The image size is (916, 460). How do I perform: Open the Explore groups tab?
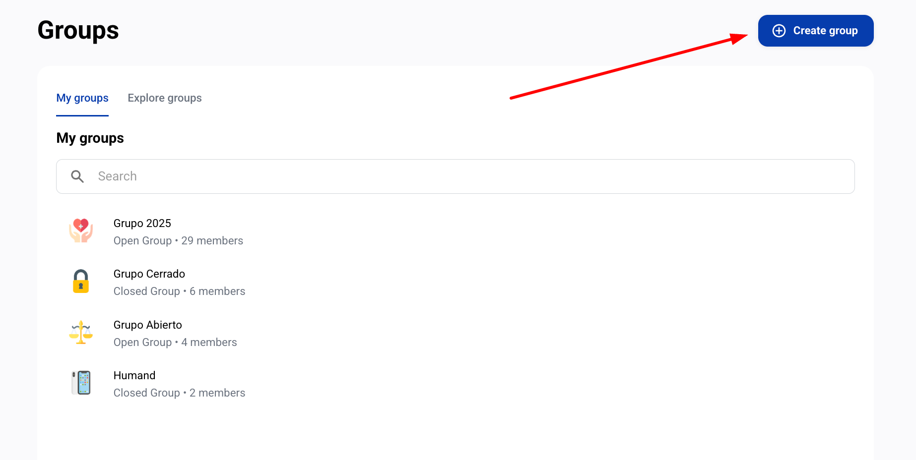pos(165,98)
